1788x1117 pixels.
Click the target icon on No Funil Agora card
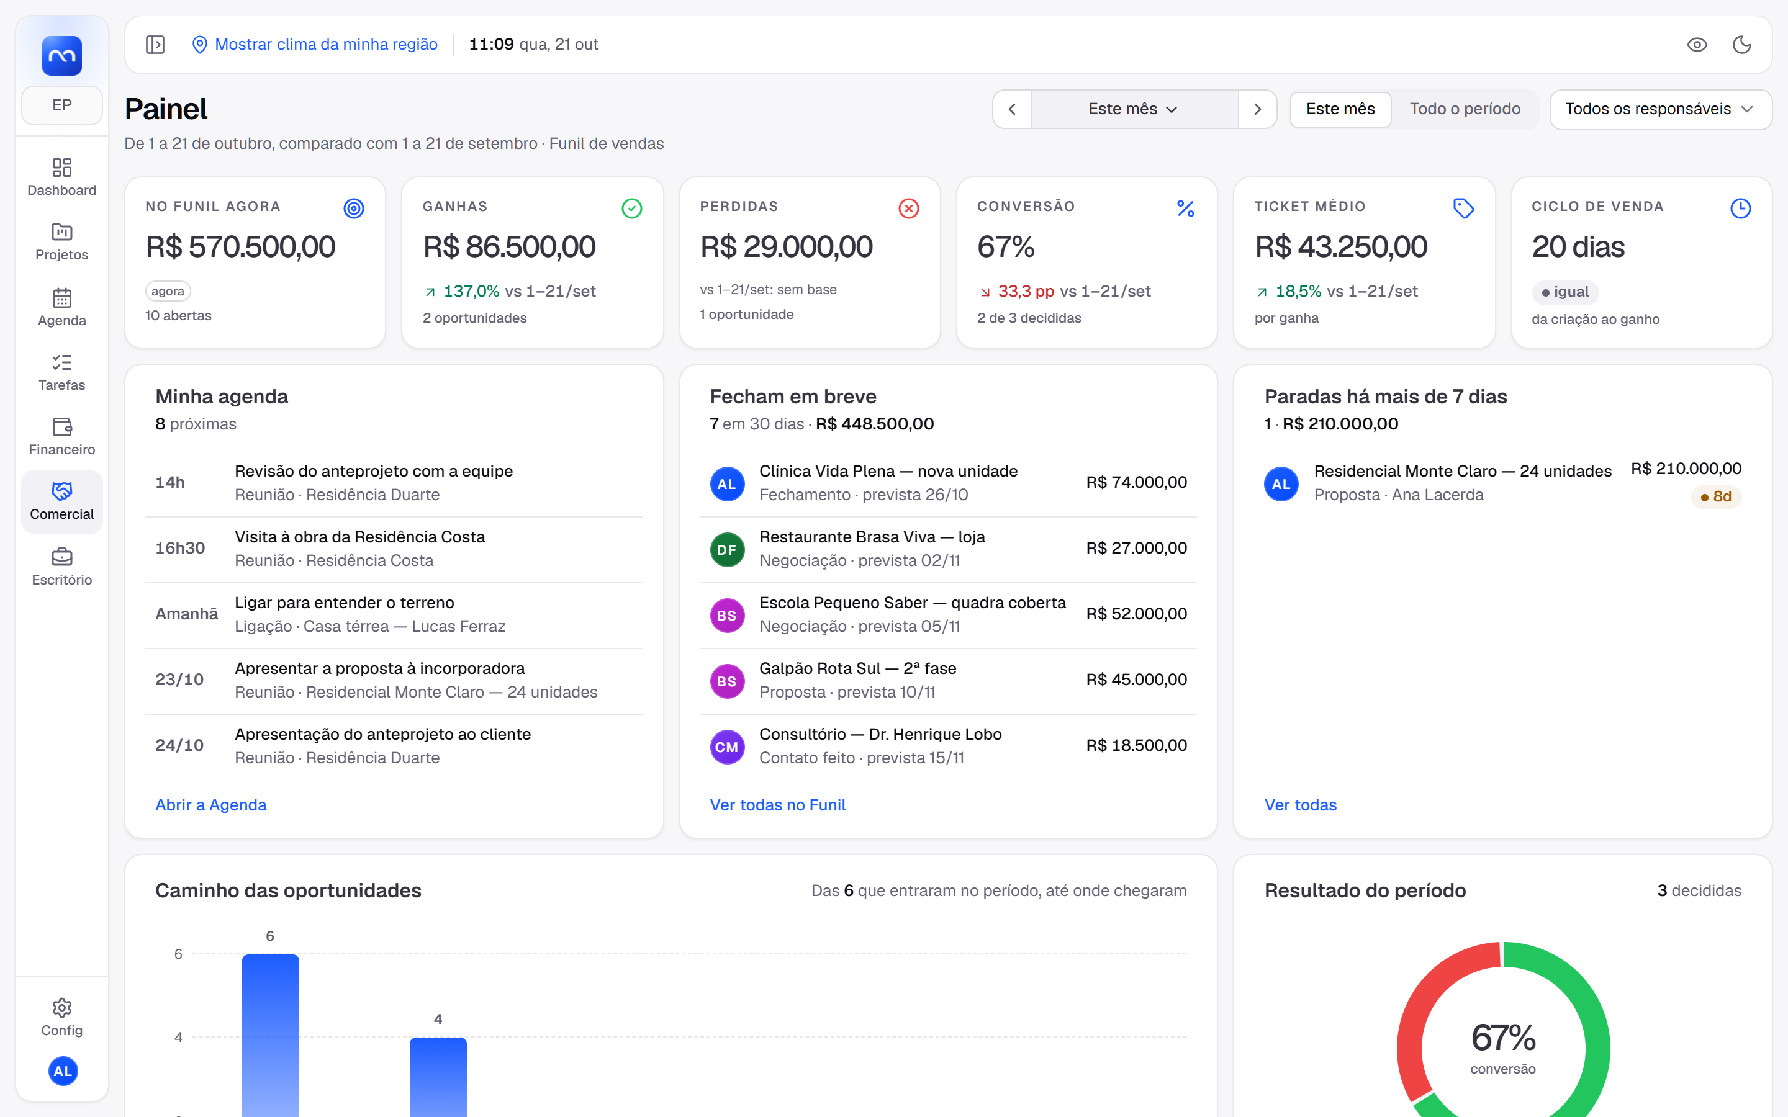pos(354,209)
